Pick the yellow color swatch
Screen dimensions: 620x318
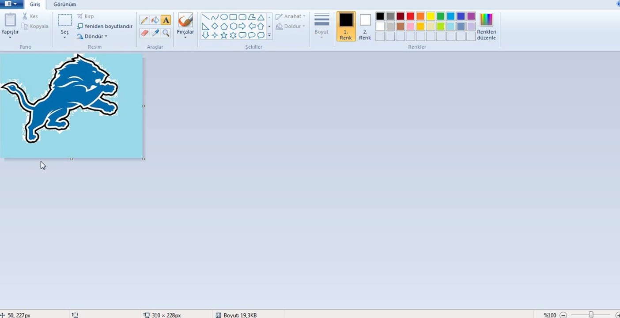pyautogui.click(x=431, y=16)
